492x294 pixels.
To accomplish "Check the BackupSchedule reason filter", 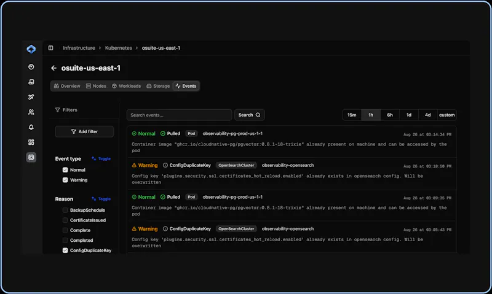I will (x=65, y=210).
